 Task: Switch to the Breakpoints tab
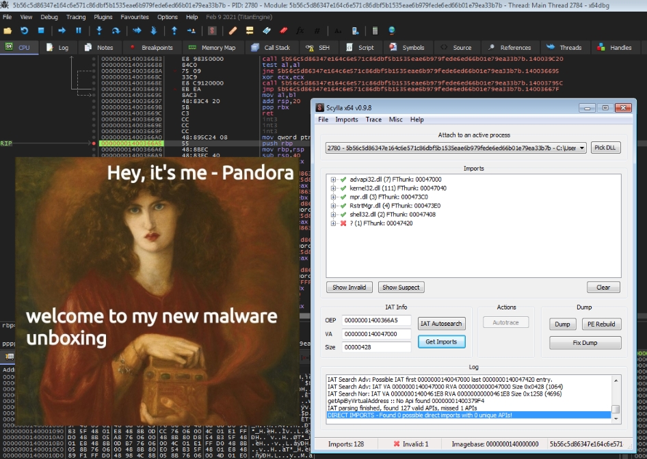pos(152,47)
